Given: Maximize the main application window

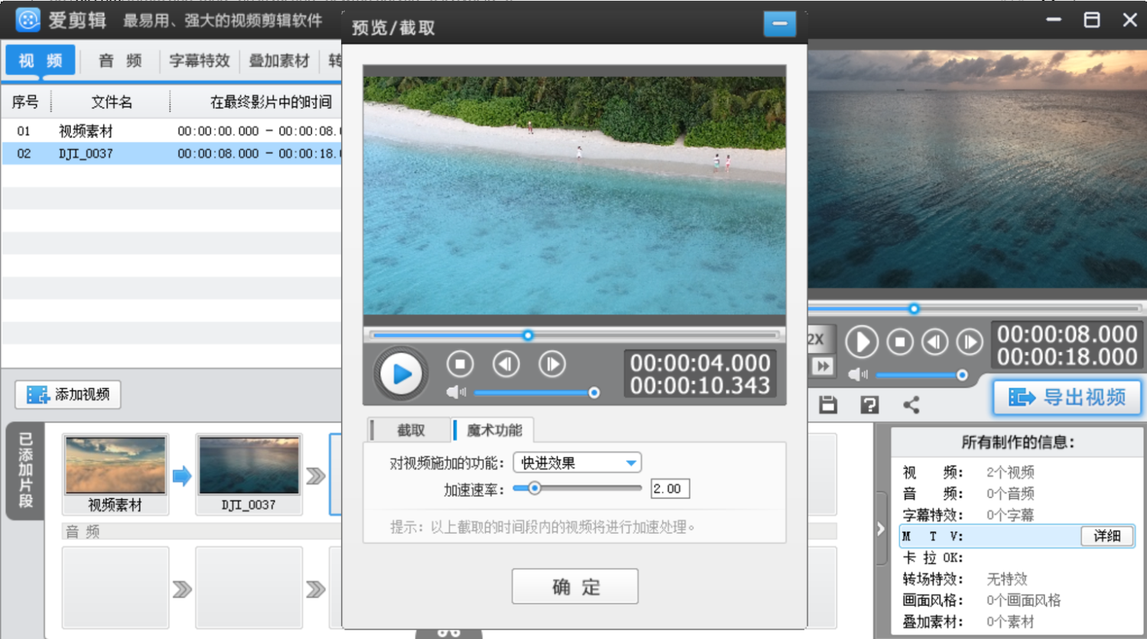Looking at the screenshot, I should 1092,20.
